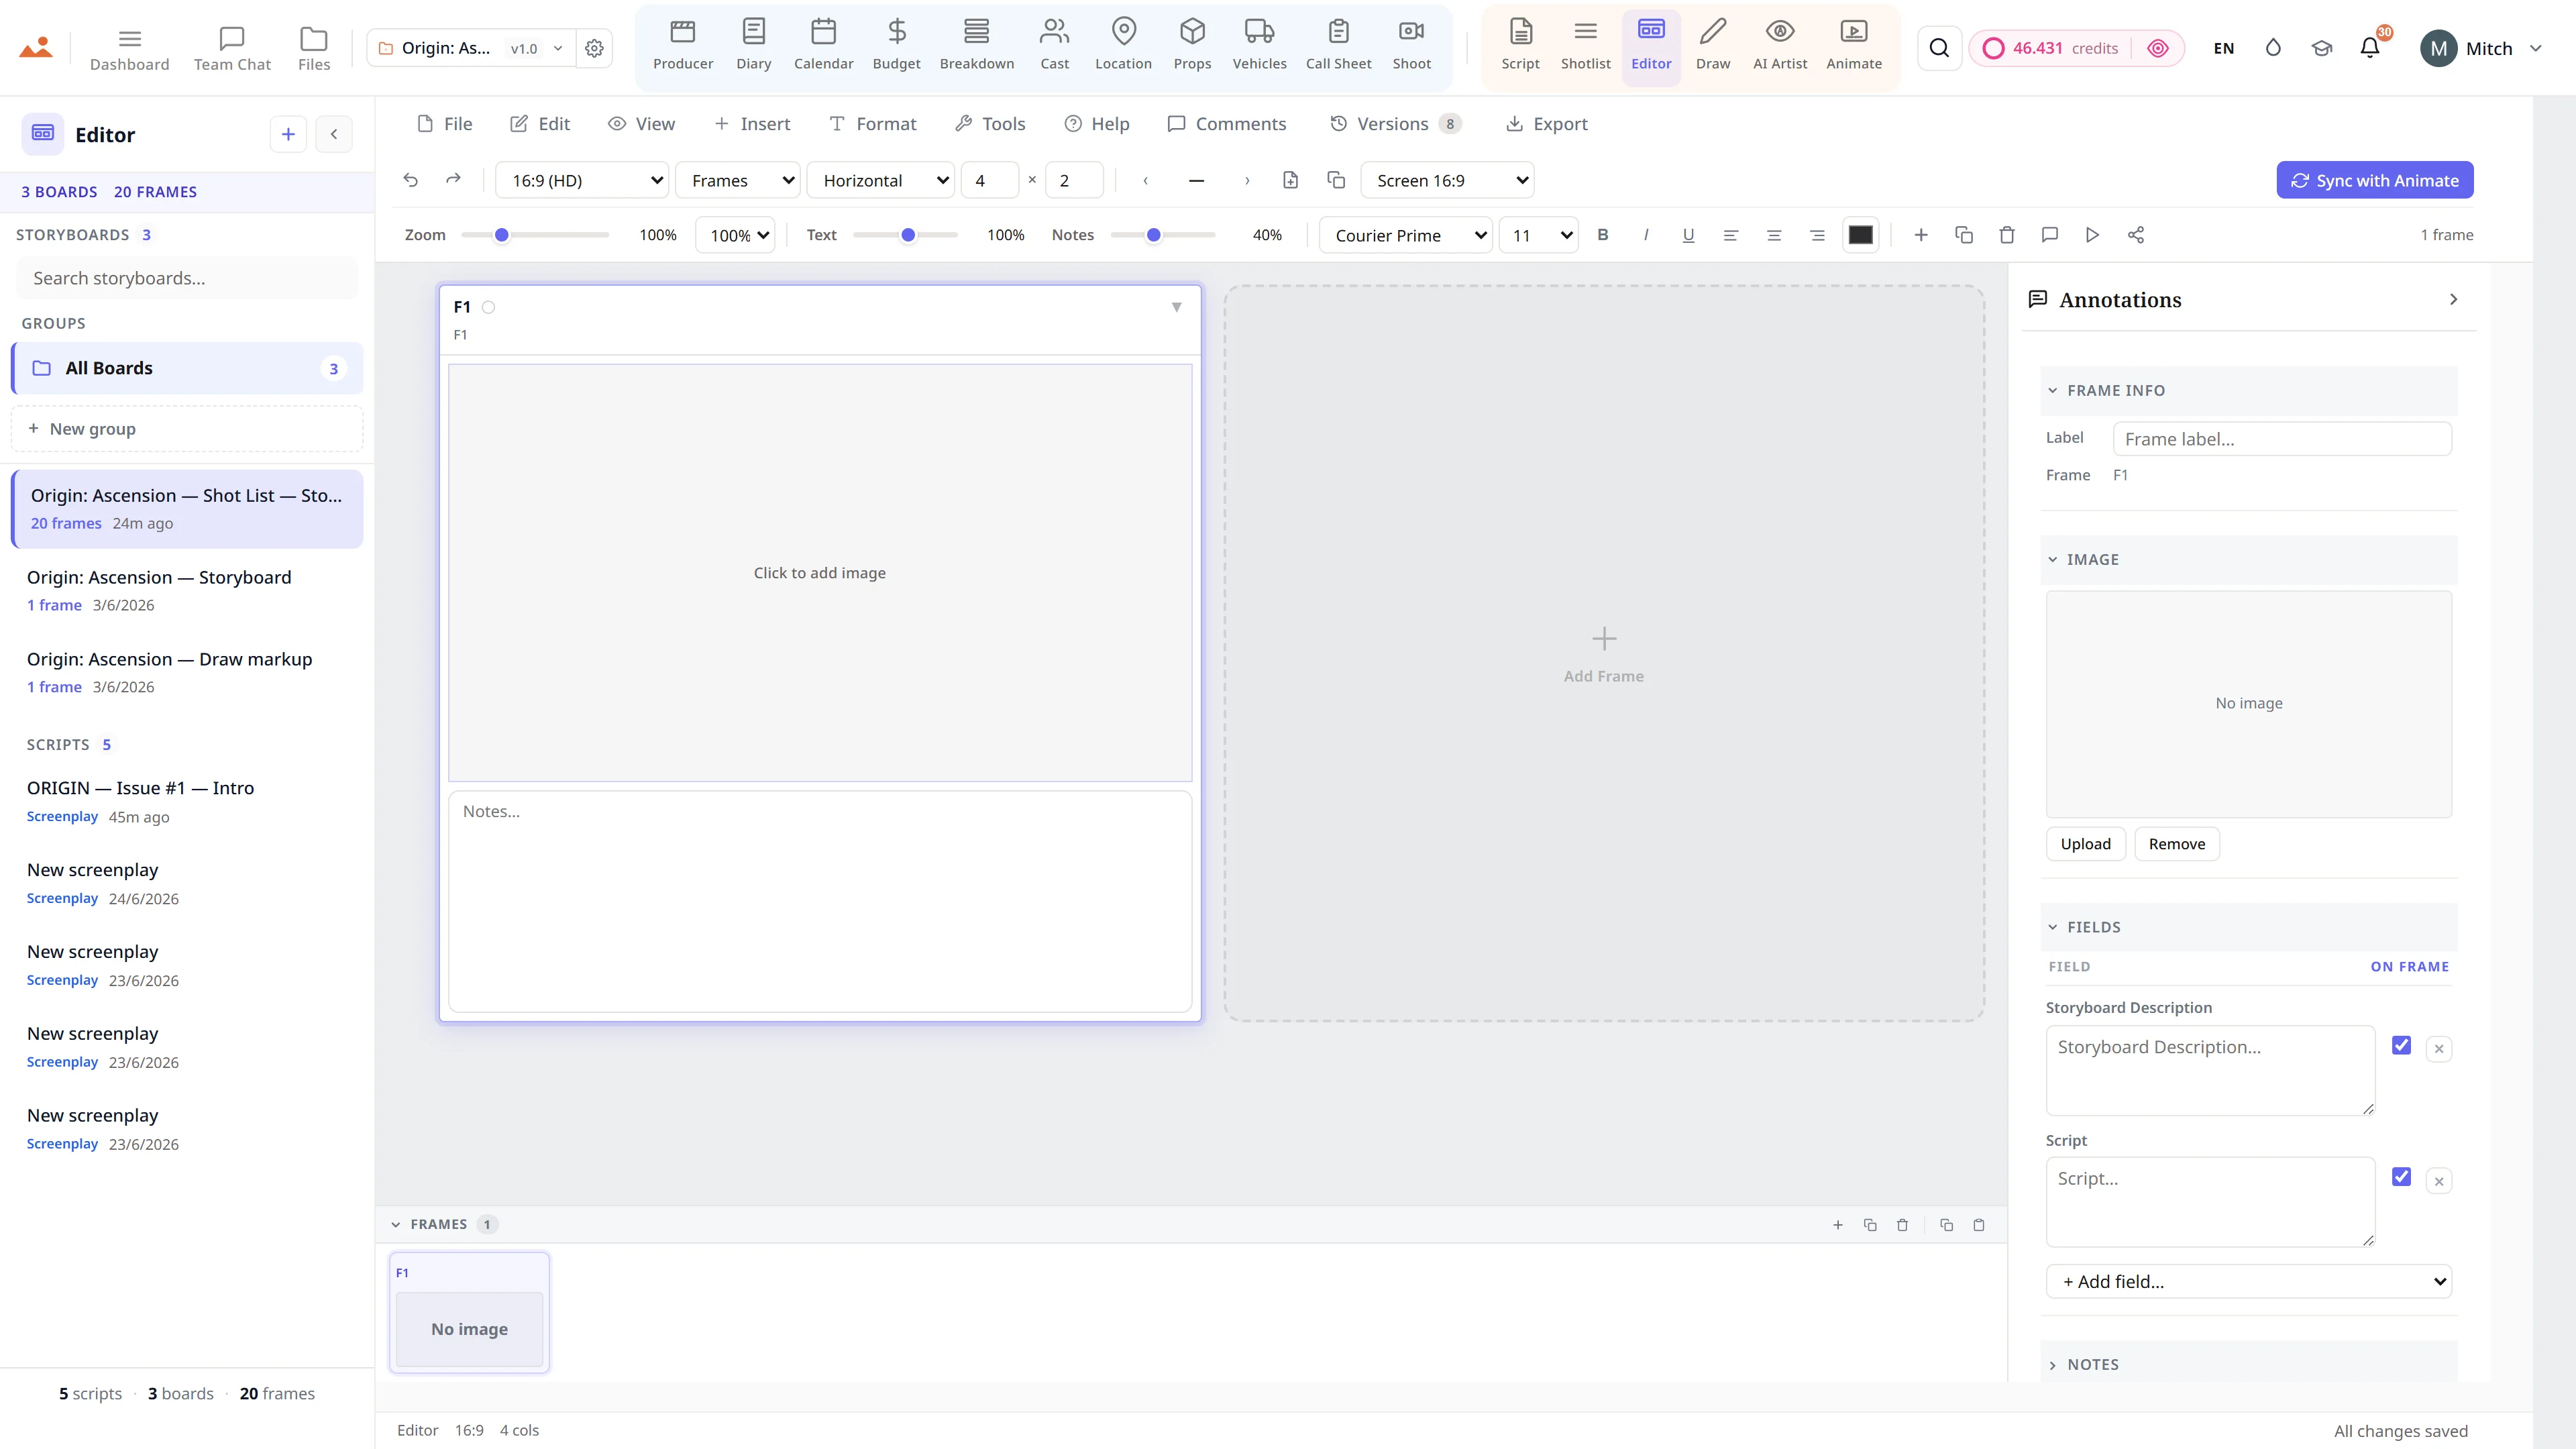Screen dimensions: 2576x1449
Task: Click the black text color swatch
Action: point(1860,235)
